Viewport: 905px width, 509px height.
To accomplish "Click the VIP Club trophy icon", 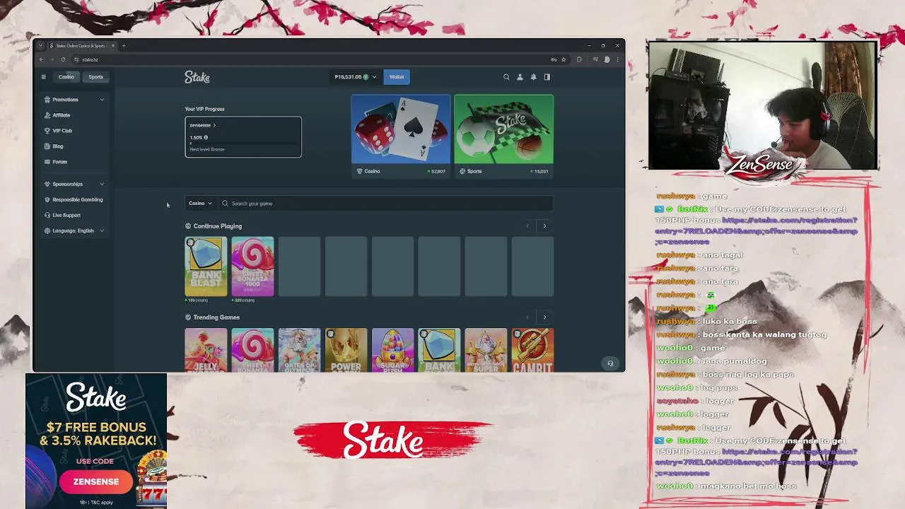I will click(x=47, y=131).
